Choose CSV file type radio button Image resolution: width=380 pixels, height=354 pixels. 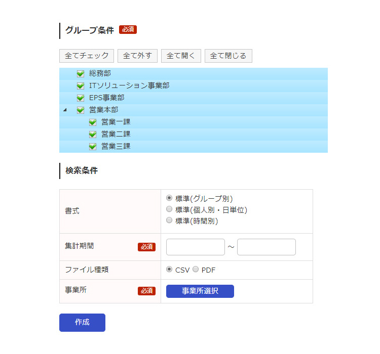point(169,270)
